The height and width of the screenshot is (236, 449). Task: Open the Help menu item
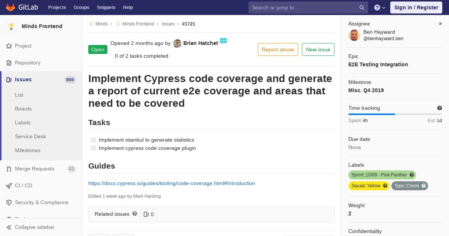point(128,7)
